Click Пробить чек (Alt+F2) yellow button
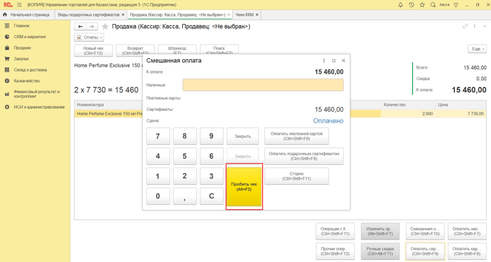The width and height of the screenshot is (491, 262). click(x=244, y=187)
